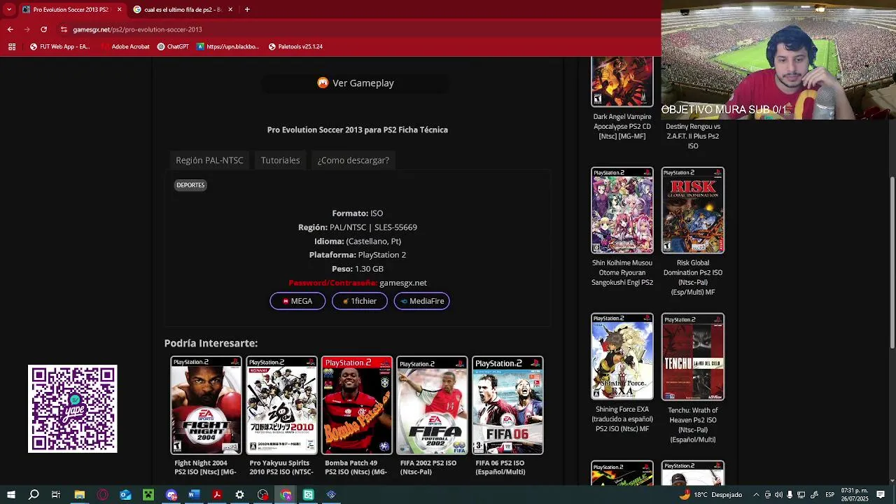Open FUT Web App bookmark
Screen dimensions: 896x504
(x=60, y=47)
